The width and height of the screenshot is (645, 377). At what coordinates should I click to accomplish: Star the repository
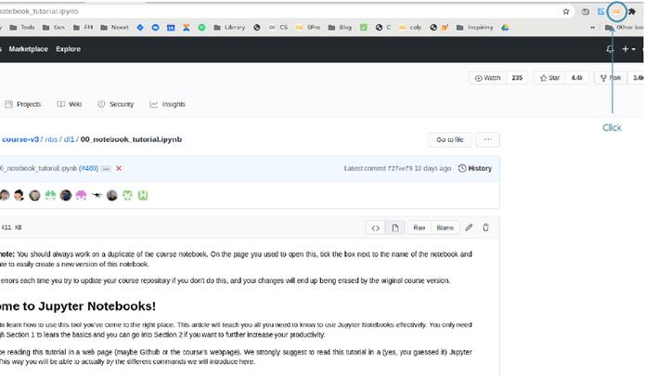550,78
